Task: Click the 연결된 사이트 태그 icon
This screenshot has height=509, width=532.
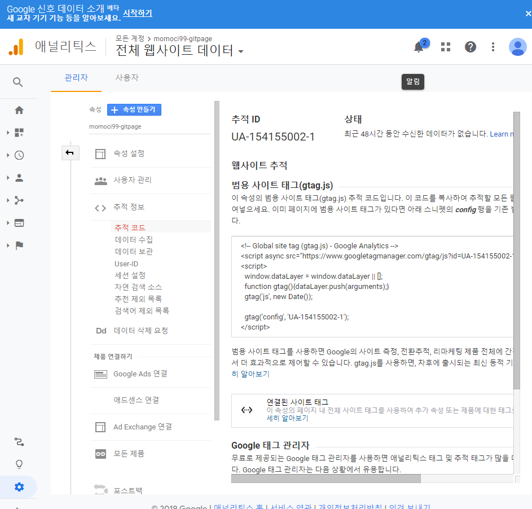Action: coord(247,410)
